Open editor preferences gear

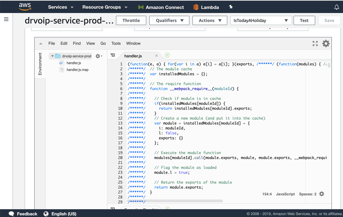(x=326, y=43)
